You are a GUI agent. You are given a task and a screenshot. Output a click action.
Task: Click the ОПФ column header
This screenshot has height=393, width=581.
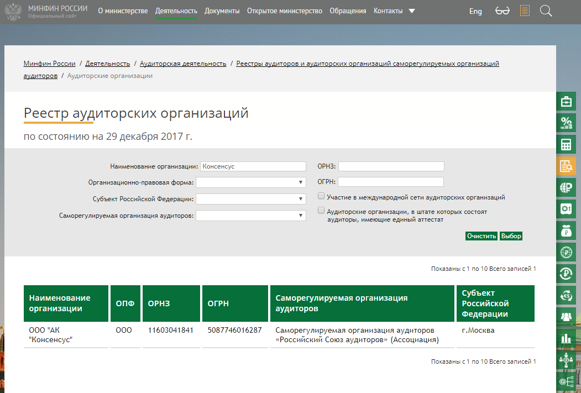pyautogui.click(x=125, y=303)
